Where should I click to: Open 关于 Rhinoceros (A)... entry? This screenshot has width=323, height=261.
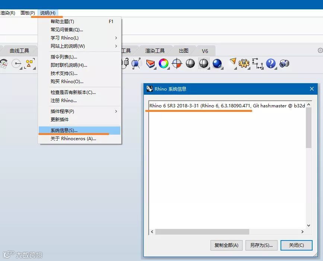(80, 139)
